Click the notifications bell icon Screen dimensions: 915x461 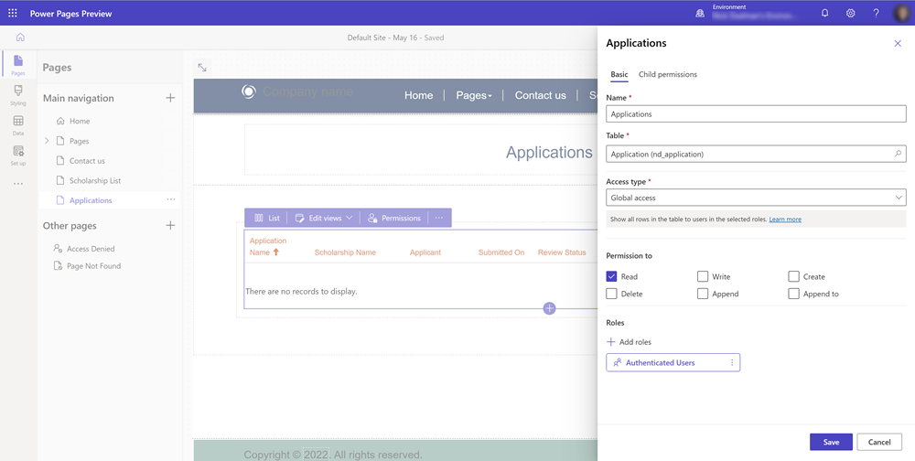click(824, 13)
